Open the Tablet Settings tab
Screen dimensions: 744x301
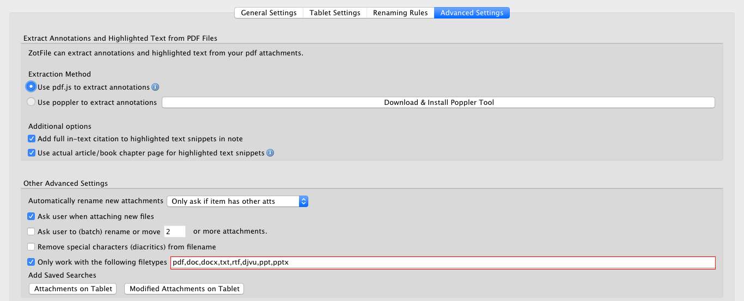click(x=335, y=12)
